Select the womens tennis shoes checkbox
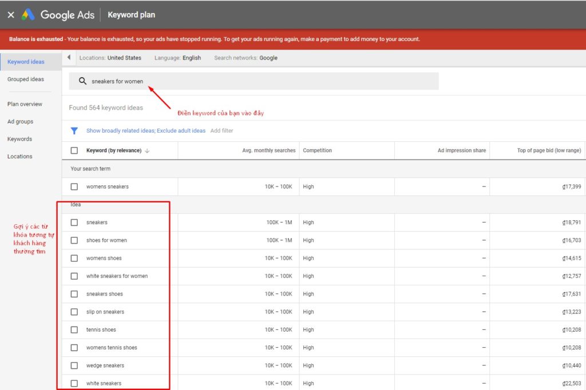 pos(74,348)
